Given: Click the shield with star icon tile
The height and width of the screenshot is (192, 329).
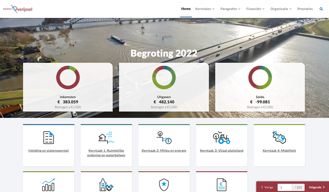Looking at the screenshot, I should (164, 185).
